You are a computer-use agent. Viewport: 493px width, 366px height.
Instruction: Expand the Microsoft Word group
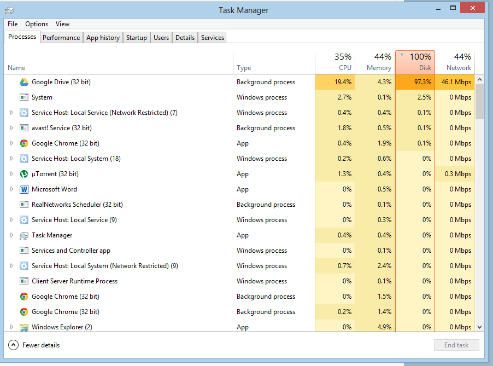[x=11, y=189]
